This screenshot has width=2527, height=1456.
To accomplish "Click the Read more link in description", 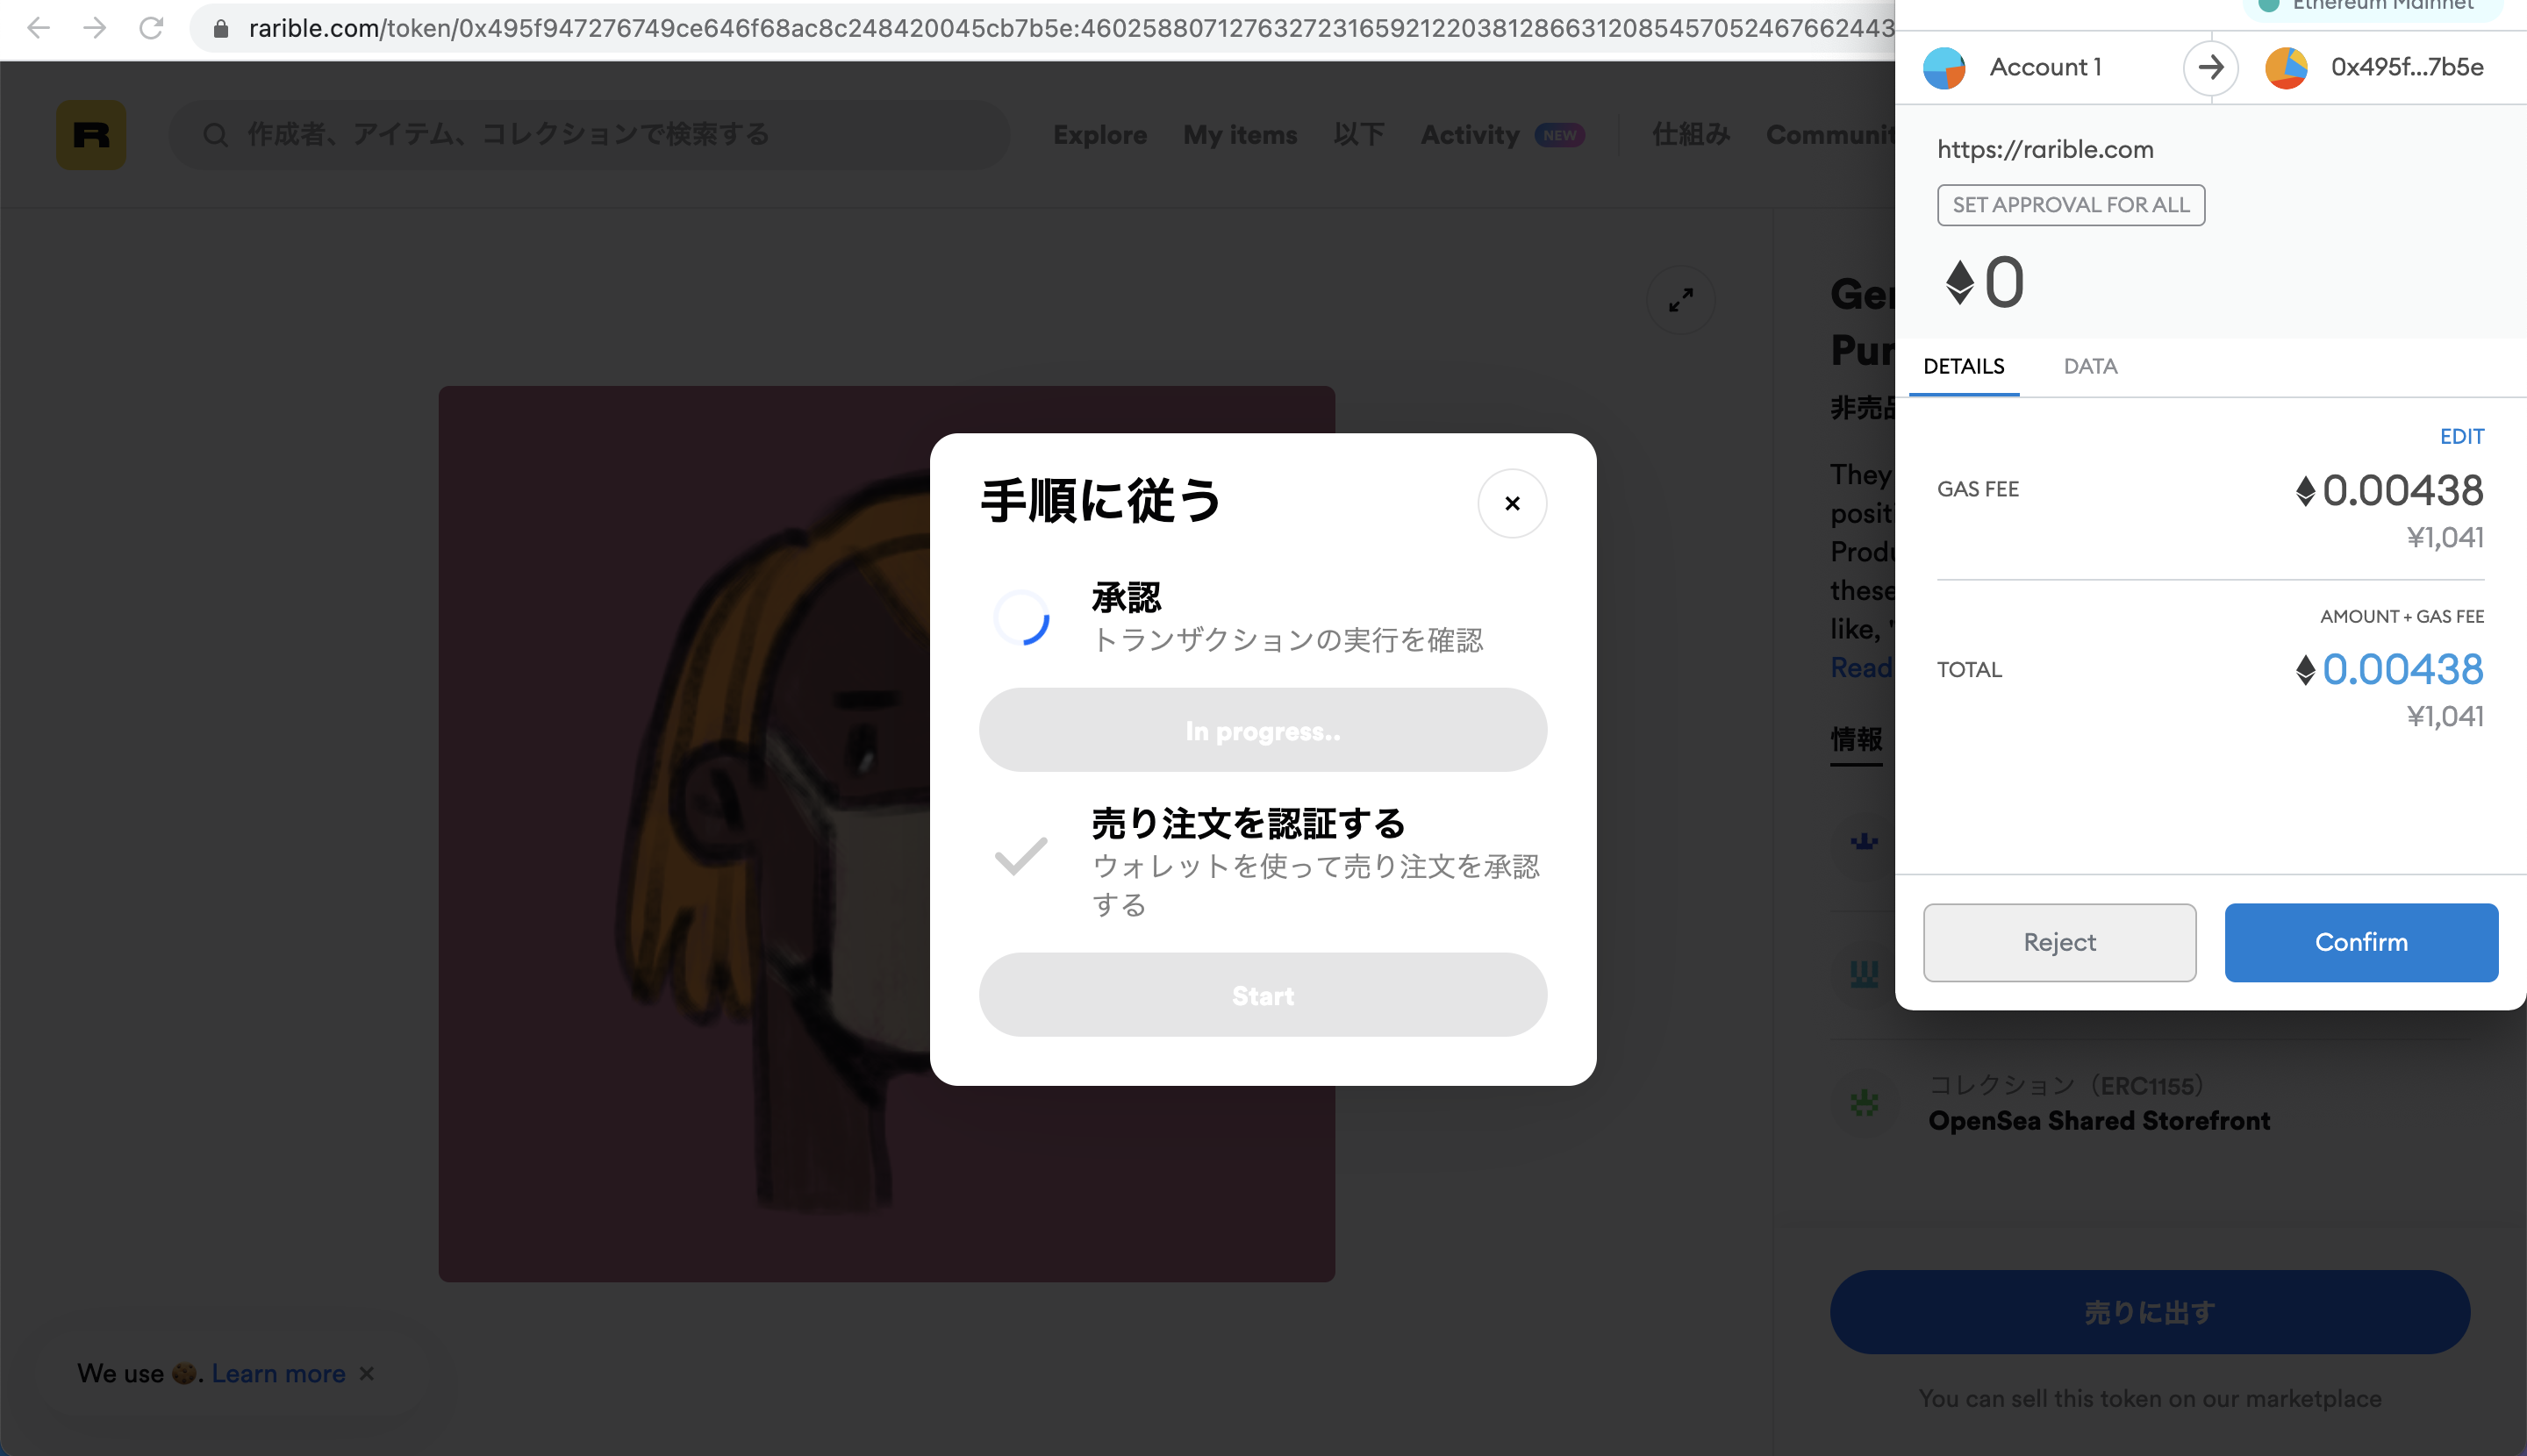I will tap(1861, 668).
